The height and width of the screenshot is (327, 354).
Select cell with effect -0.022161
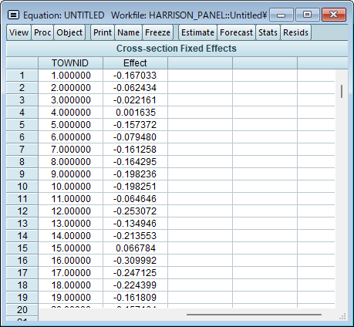pos(135,100)
